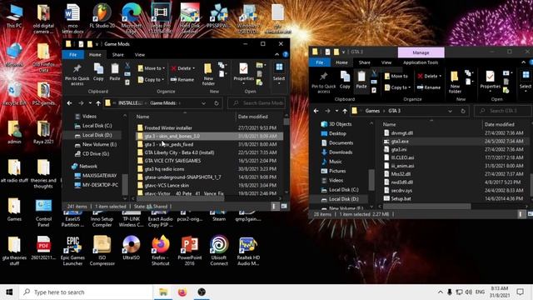Switch to details view in Game Mods status bar

tap(275, 206)
